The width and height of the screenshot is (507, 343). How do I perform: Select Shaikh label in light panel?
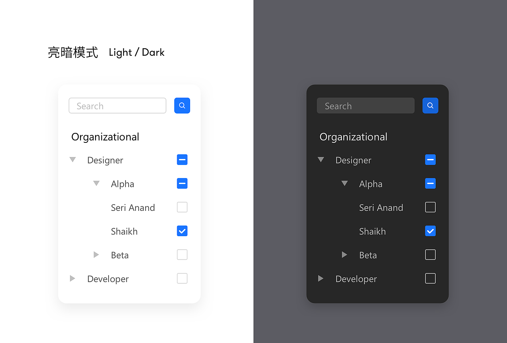click(124, 231)
